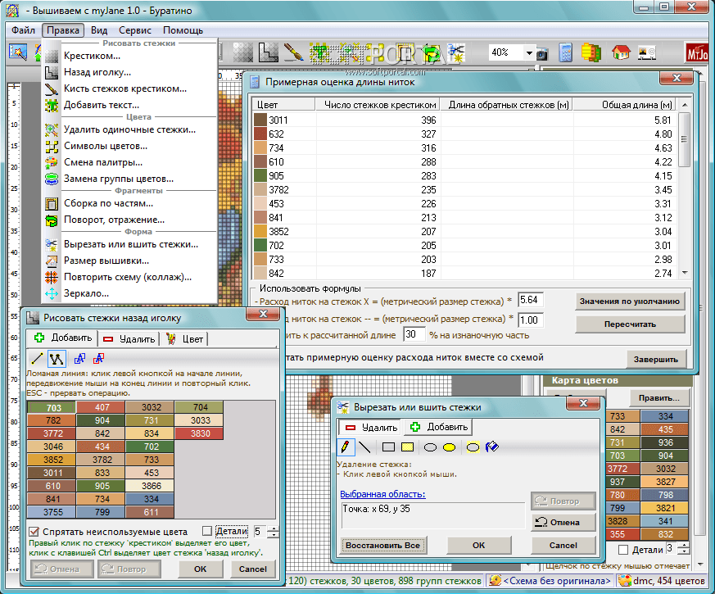Click 'Выбранная область:' link
This screenshot has width=715, height=594.
coord(382,494)
